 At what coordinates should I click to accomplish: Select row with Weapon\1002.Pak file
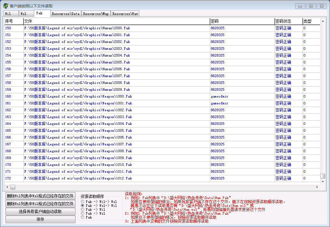click(162, 110)
